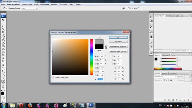Viewport: 192px width, 108px height.
Task: Select the Move tool
Action: point(3,20)
